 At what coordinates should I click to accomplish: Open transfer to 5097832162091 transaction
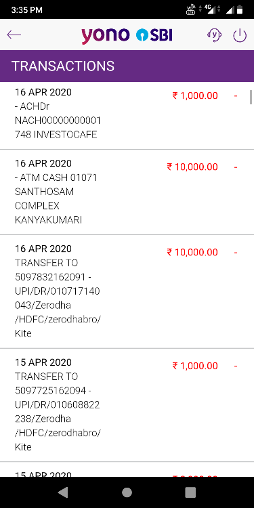127,291
